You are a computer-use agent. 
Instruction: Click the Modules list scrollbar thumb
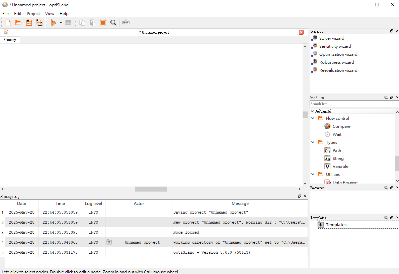click(x=397, y=164)
